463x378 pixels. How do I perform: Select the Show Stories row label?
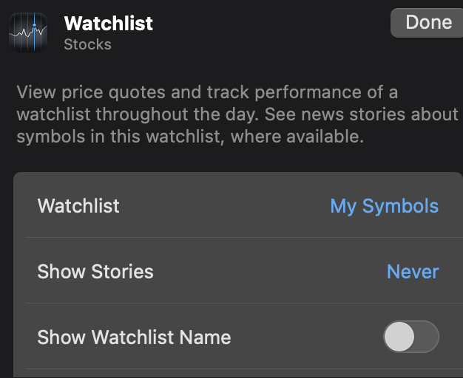pos(95,272)
